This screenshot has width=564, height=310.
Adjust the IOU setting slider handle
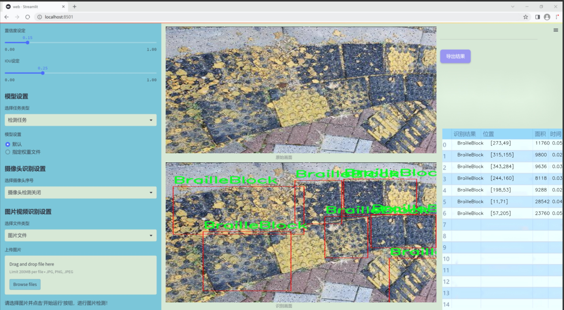coord(43,73)
